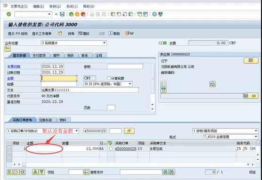Click the 金额 cell in item row 1
Viewport: 262px width, 180px height.
[44, 148]
